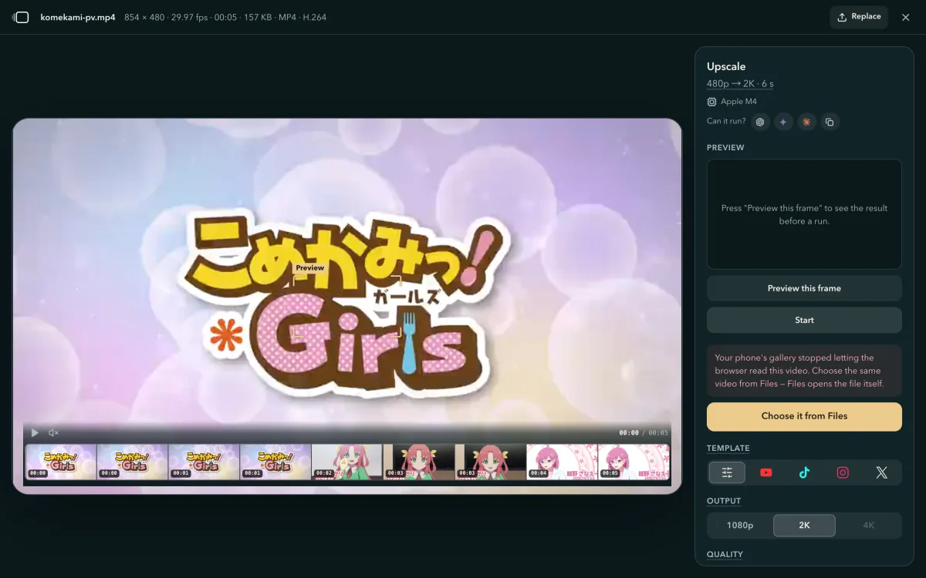Click the 00:00 / 00:05 time readout
This screenshot has width=926, height=578.
[644, 433]
